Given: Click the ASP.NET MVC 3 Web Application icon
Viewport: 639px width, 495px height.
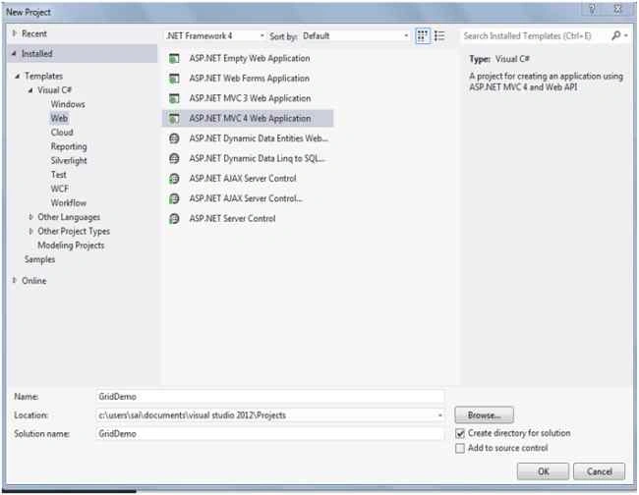Looking at the screenshot, I should (174, 98).
